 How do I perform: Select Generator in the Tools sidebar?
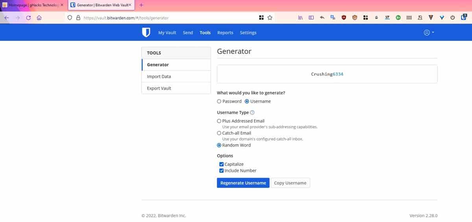[176, 65]
